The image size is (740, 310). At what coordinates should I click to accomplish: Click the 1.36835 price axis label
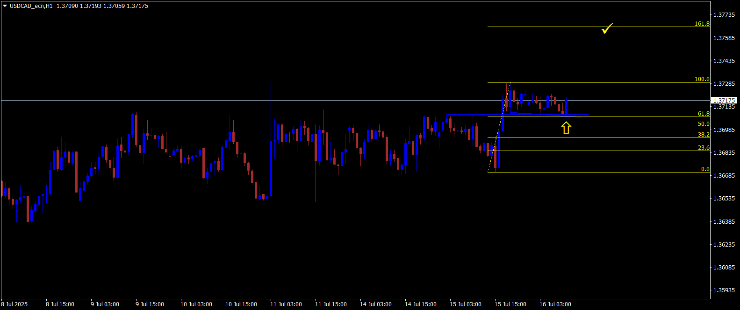click(x=724, y=153)
